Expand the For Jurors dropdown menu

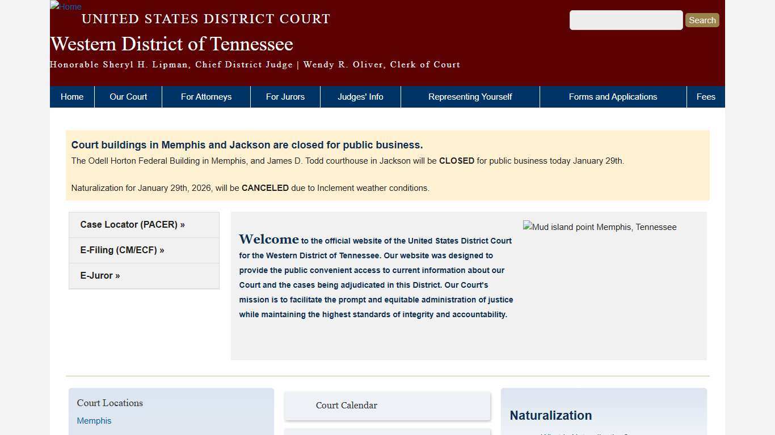(285, 96)
